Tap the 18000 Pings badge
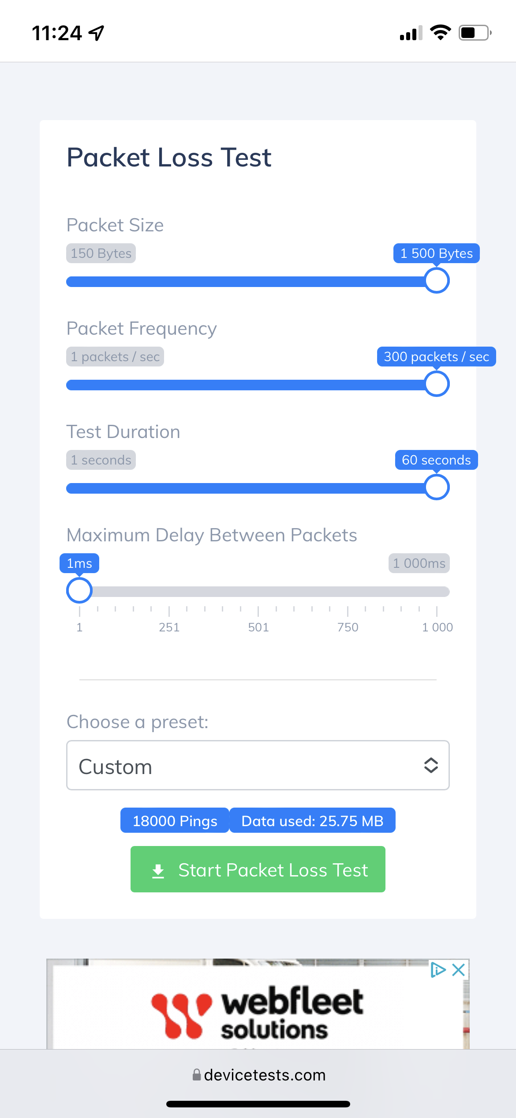 tap(175, 821)
